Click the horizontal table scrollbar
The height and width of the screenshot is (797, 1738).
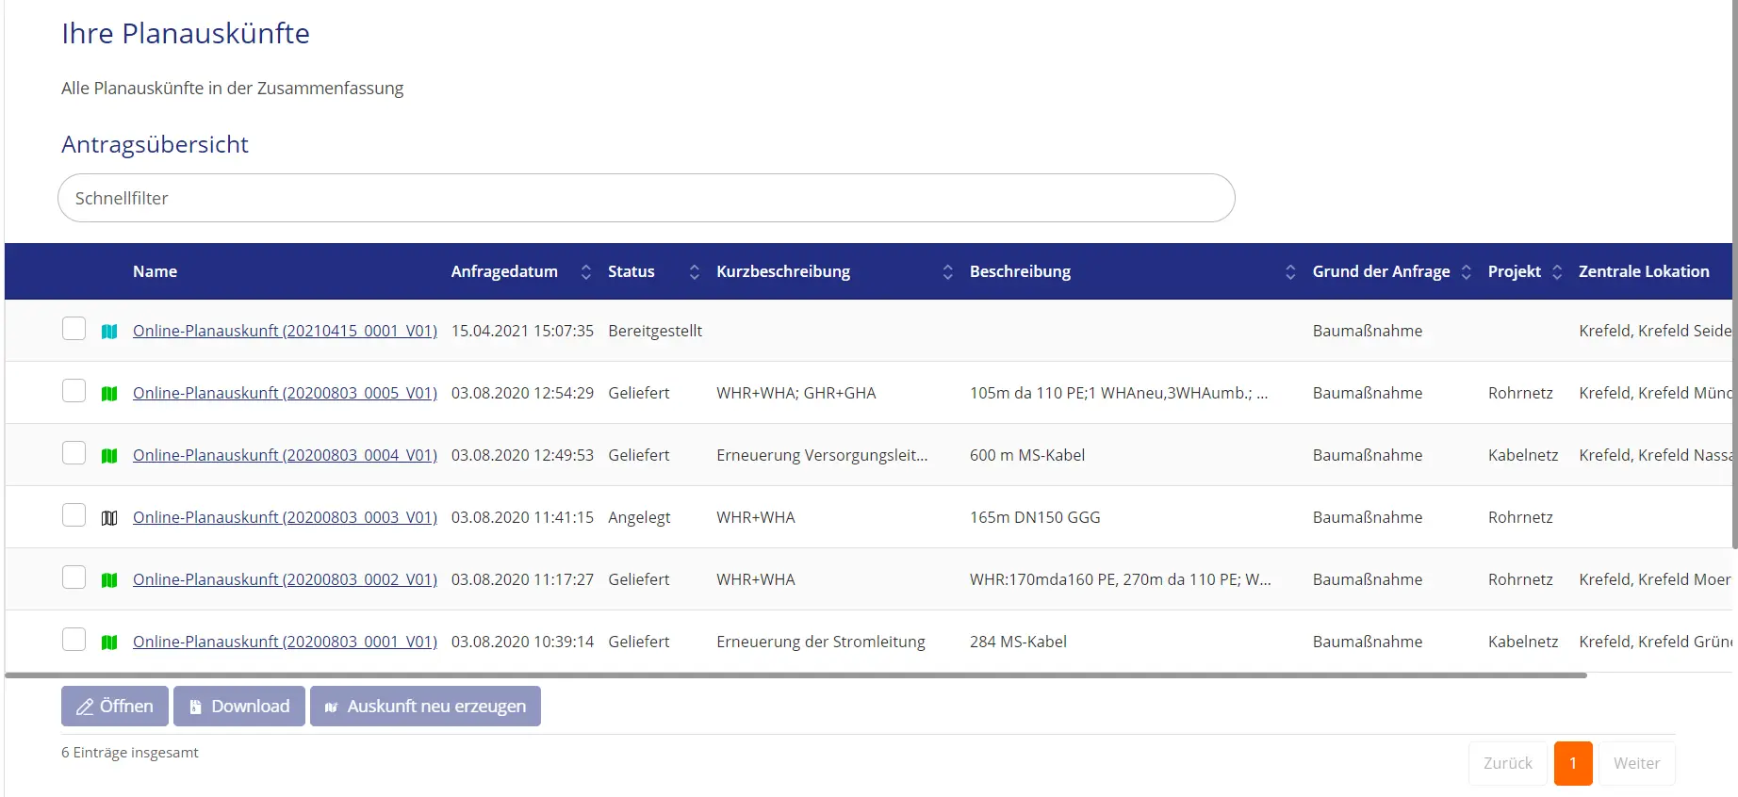tap(795, 675)
